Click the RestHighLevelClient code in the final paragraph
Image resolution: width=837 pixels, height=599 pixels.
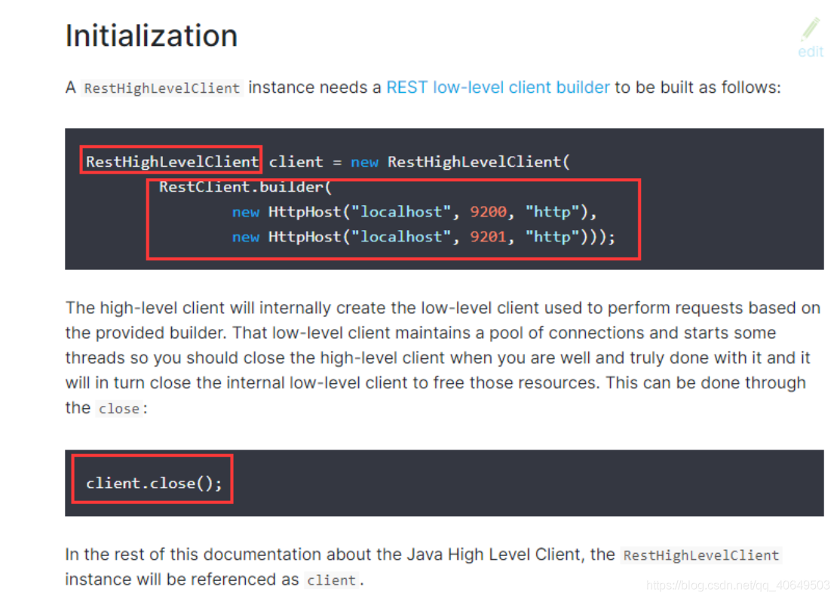[x=701, y=555]
